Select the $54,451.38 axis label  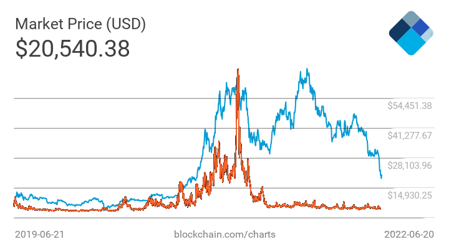click(409, 106)
